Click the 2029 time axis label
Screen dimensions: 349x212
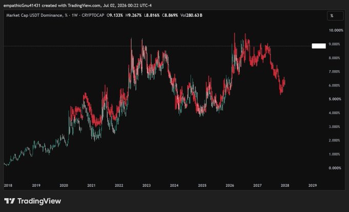[313, 185]
